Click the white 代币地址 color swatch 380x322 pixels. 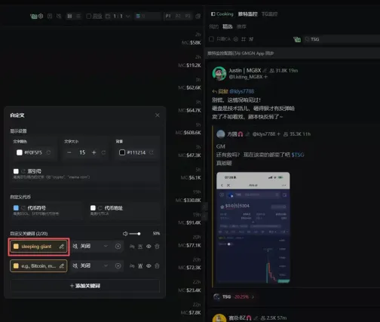click(x=93, y=208)
